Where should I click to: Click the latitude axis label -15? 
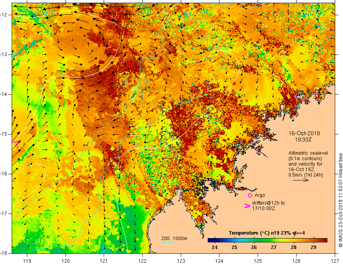click(4, 134)
